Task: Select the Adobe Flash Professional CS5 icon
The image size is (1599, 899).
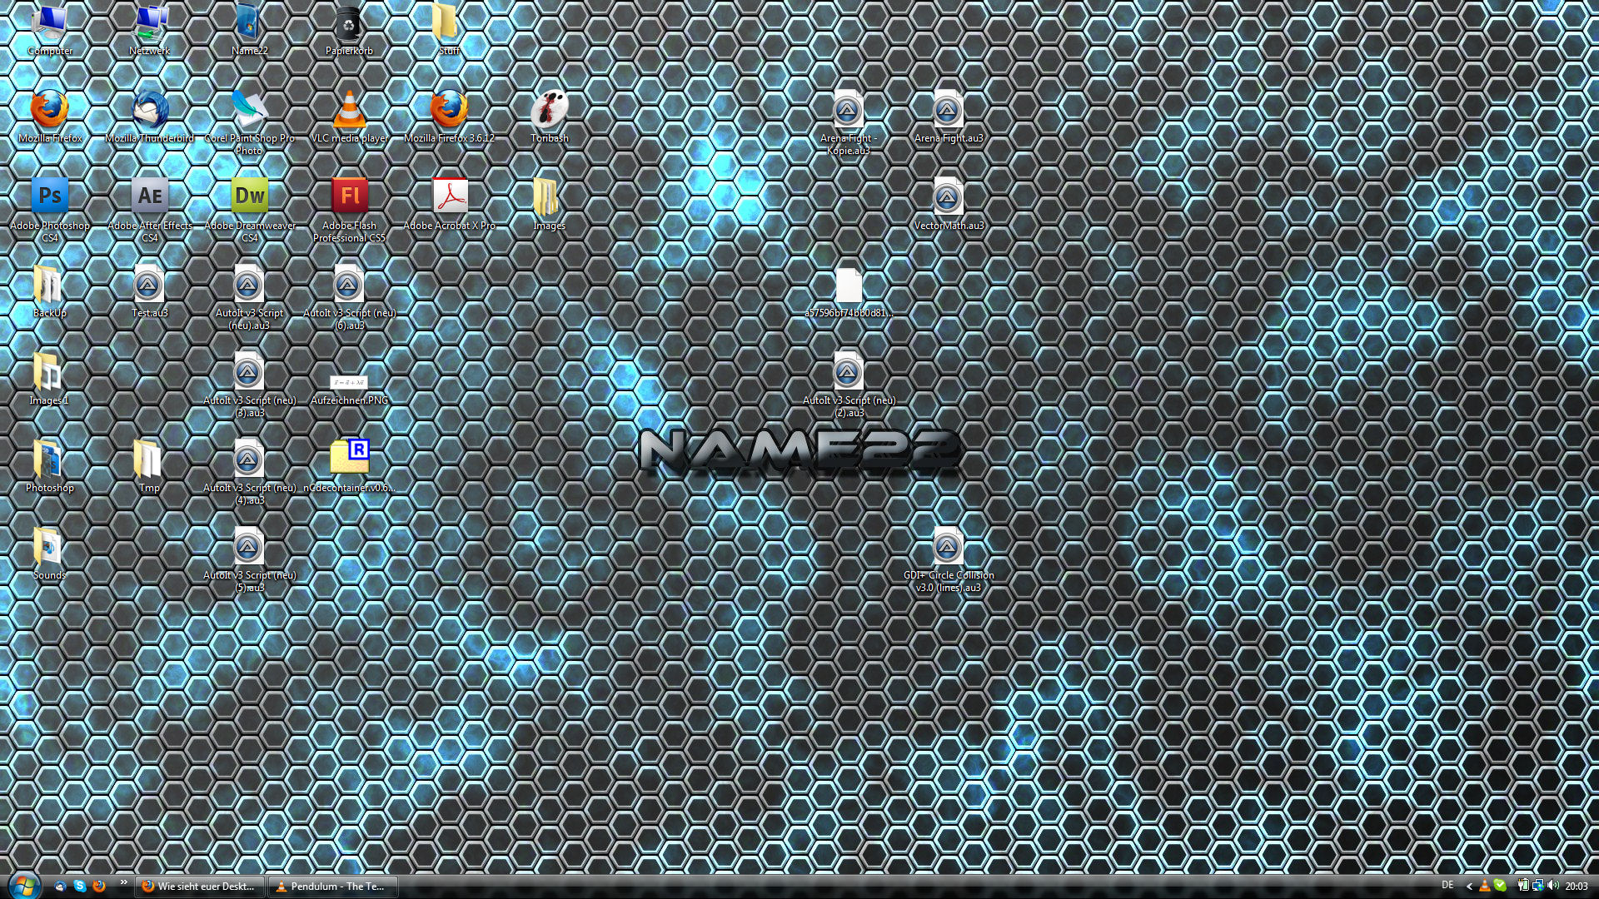Action: tap(349, 197)
